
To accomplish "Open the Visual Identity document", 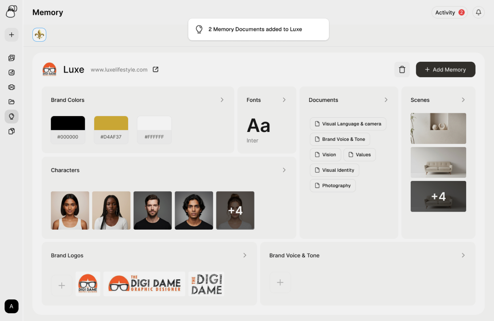I will [x=335, y=170].
